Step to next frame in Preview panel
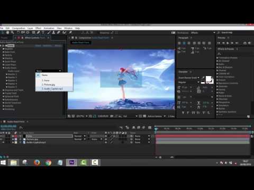This screenshot has height=190, width=254. point(232,43)
